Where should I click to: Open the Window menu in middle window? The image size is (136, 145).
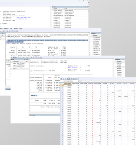point(16,29)
